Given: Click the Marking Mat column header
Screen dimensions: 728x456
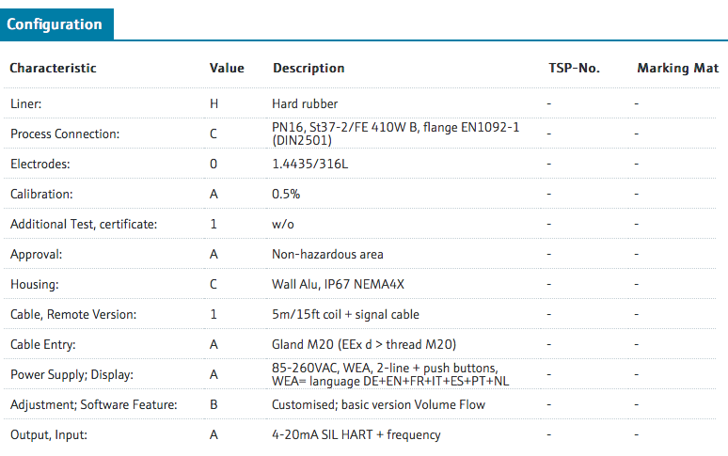Looking at the screenshot, I should click(678, 69).
